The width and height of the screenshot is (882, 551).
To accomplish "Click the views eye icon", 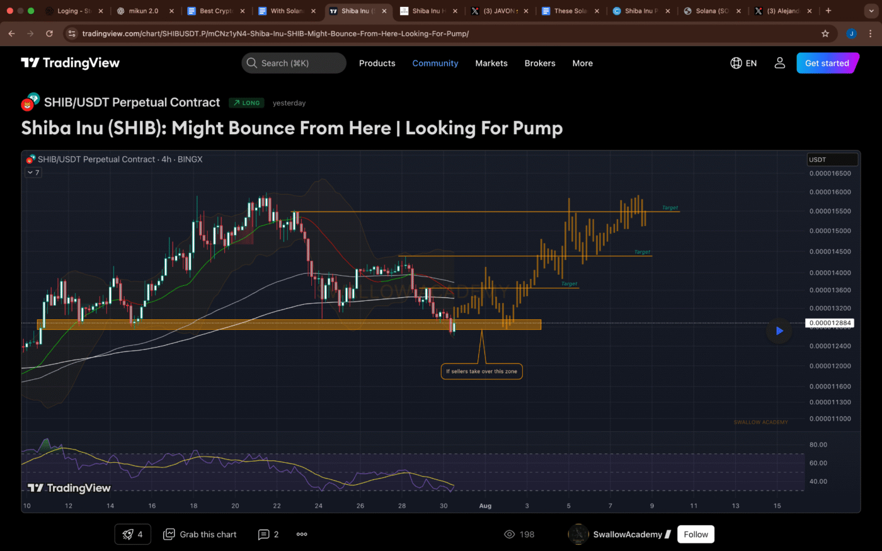I will 510,534.
